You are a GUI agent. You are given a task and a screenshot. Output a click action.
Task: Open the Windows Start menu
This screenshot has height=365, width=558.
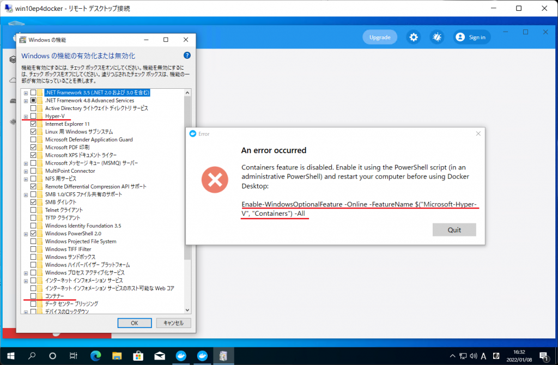[x=11, y=356]
